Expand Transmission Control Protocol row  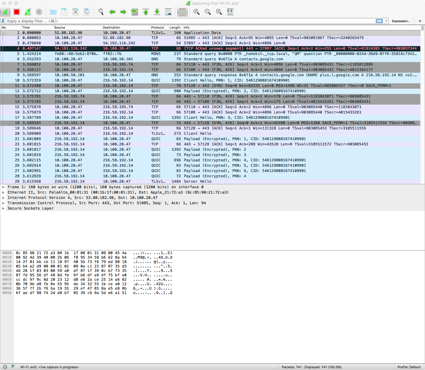click(4, 203)
